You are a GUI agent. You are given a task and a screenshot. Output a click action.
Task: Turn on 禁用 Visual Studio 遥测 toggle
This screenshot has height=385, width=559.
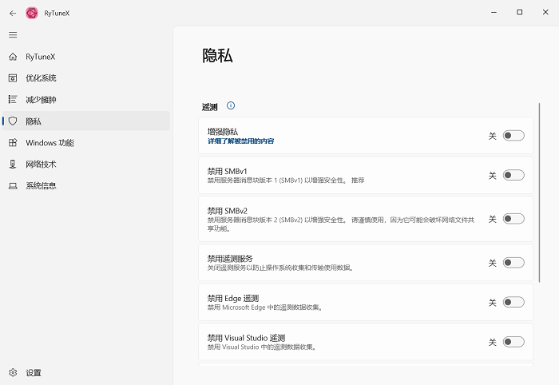pos(513,342)
